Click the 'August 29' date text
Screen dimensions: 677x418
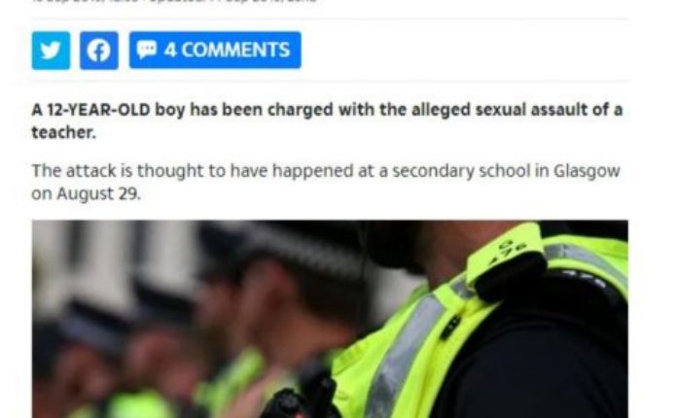(x=98, y=194)
